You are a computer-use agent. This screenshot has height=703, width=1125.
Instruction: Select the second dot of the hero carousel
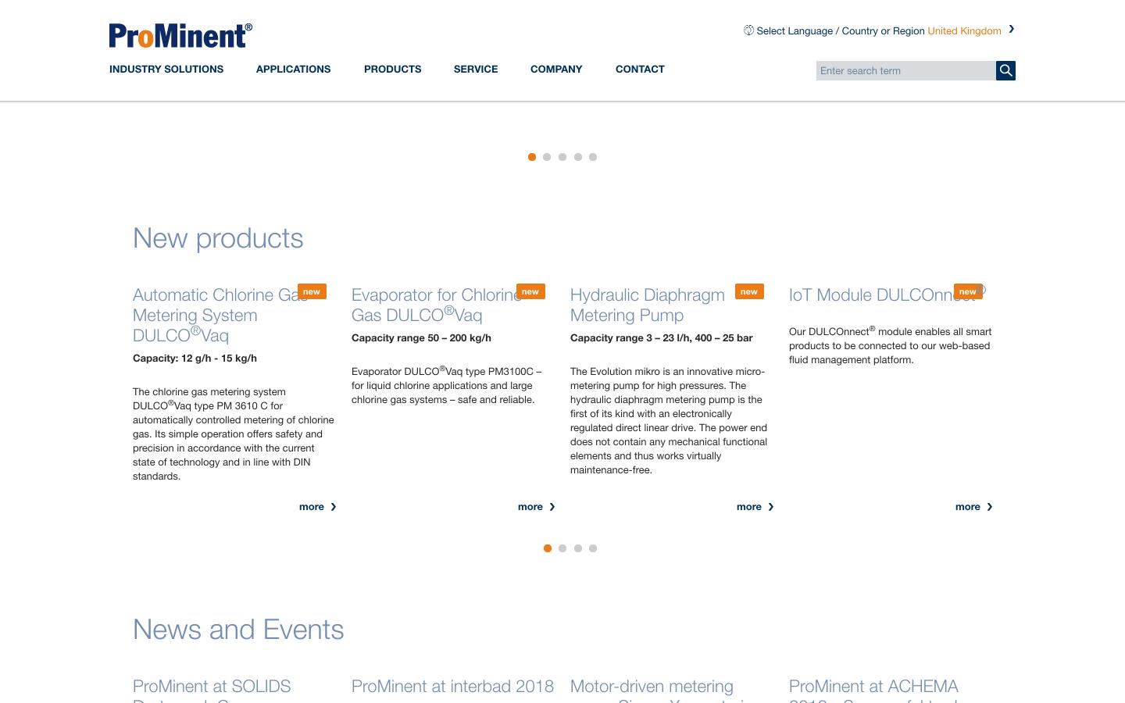coord(547,157)
